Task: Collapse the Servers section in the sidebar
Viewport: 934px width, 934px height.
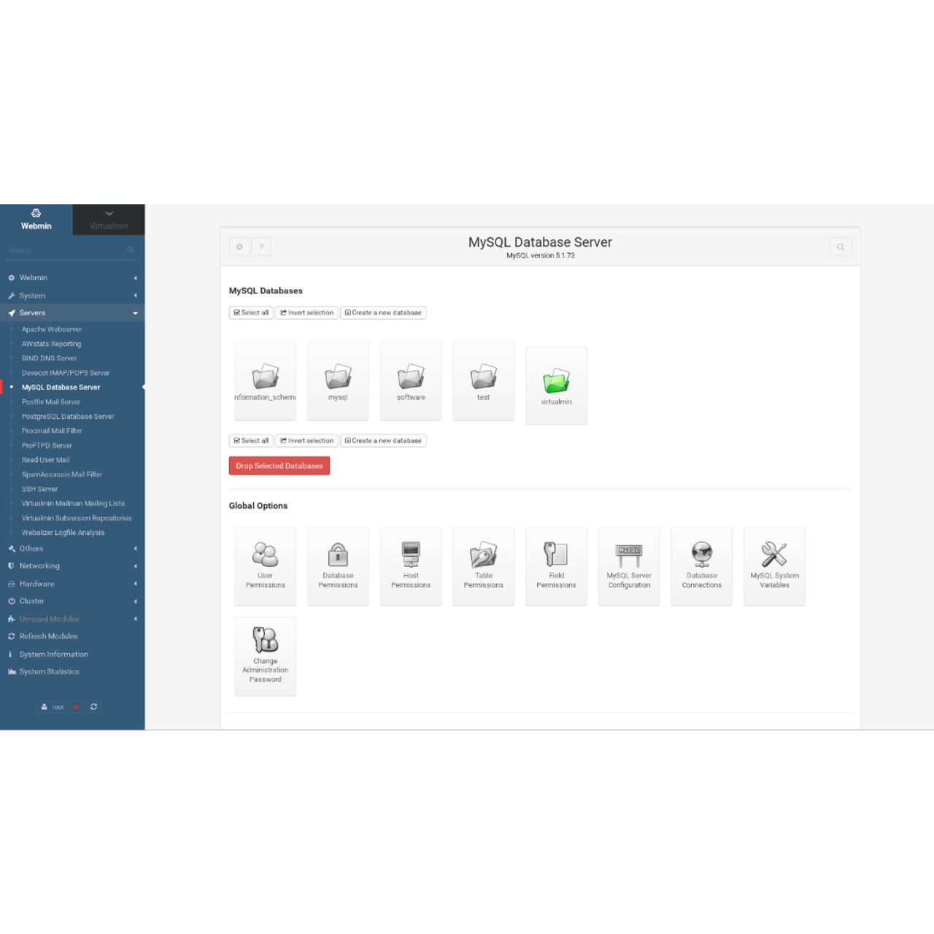Action: coord(73,312)
